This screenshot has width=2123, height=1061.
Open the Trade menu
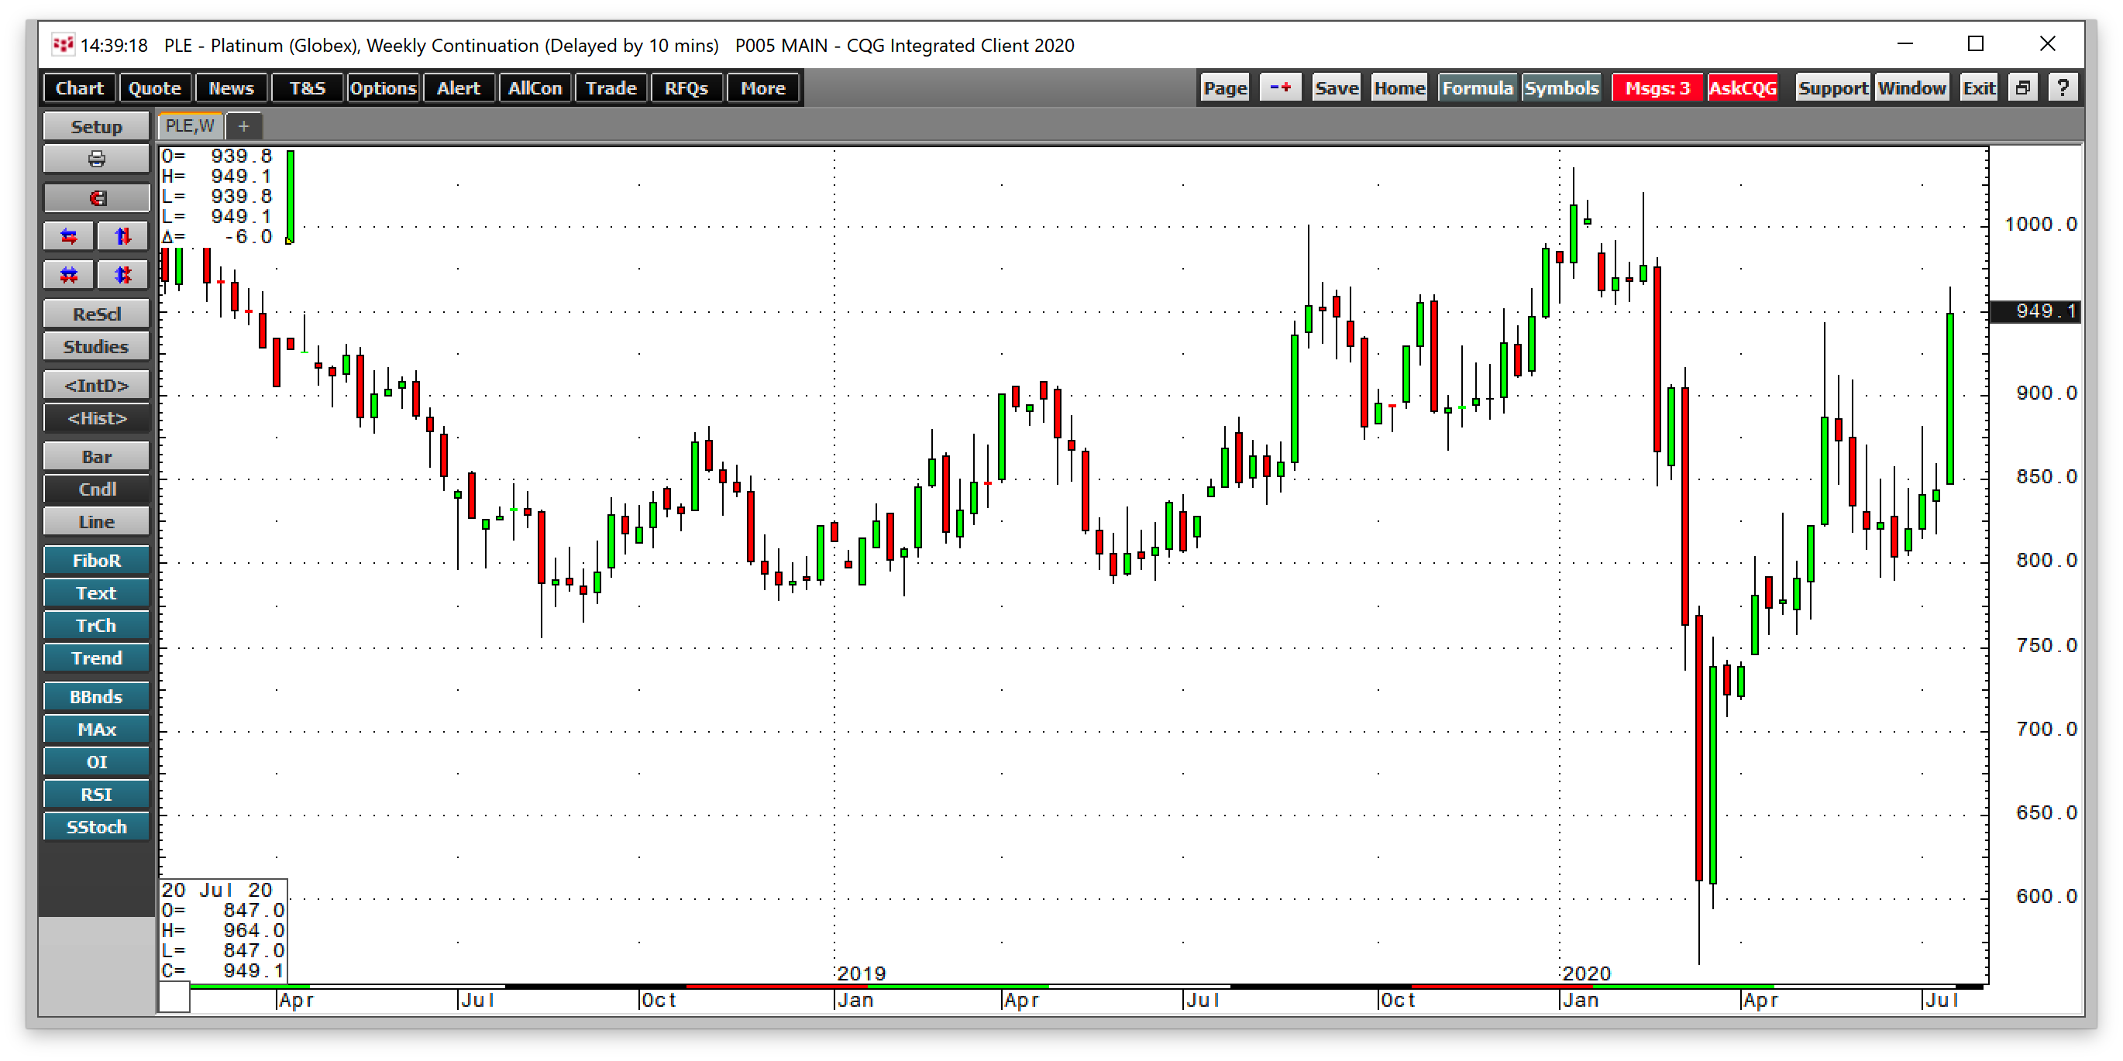611,88
